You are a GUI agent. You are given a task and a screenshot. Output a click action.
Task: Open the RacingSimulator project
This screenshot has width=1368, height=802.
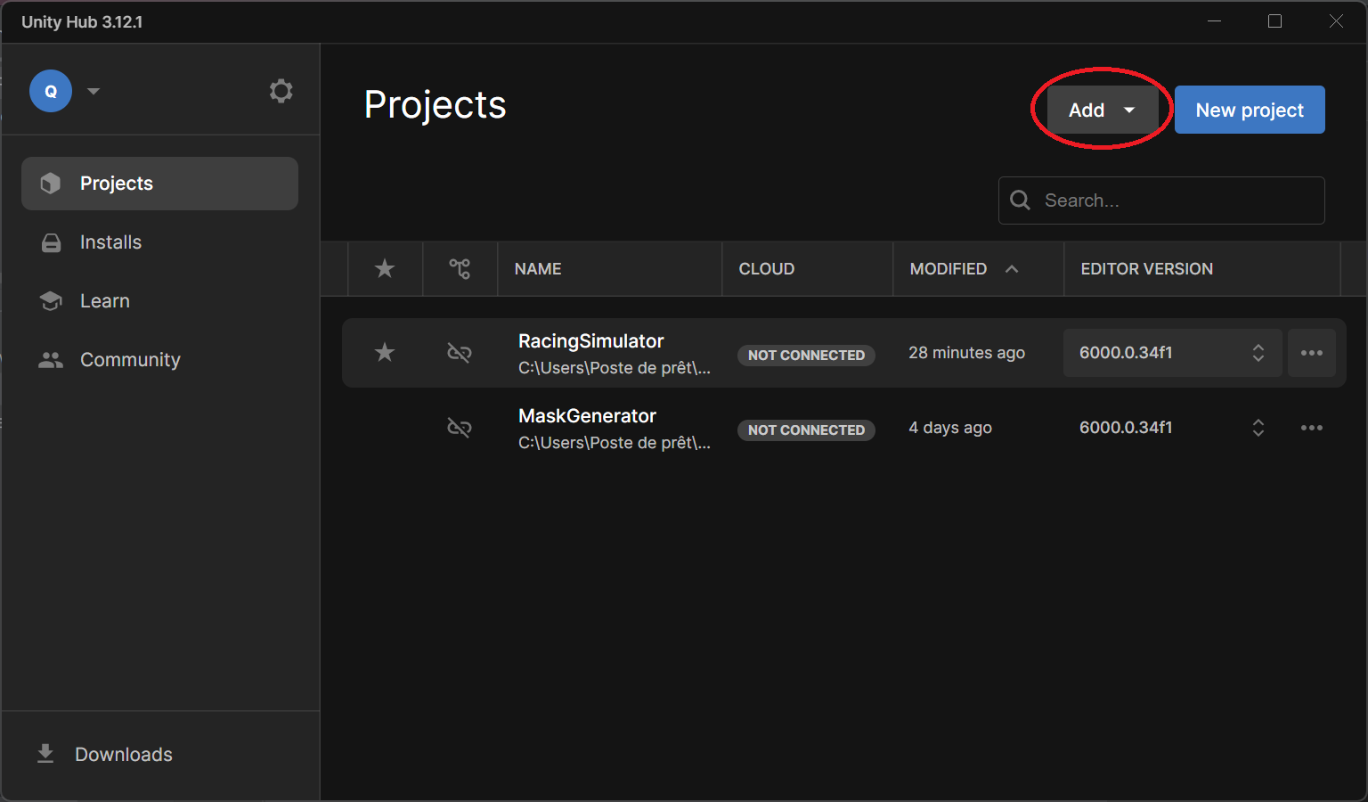click(x=591, y=341)
